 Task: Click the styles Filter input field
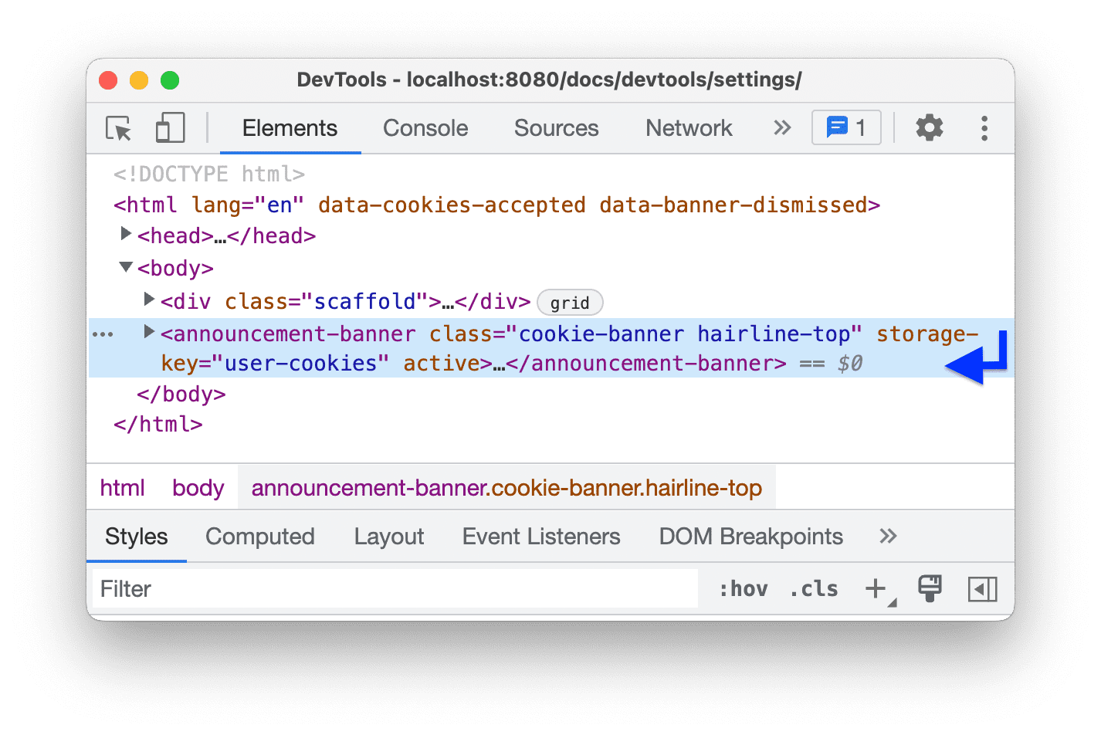[394, 589]
